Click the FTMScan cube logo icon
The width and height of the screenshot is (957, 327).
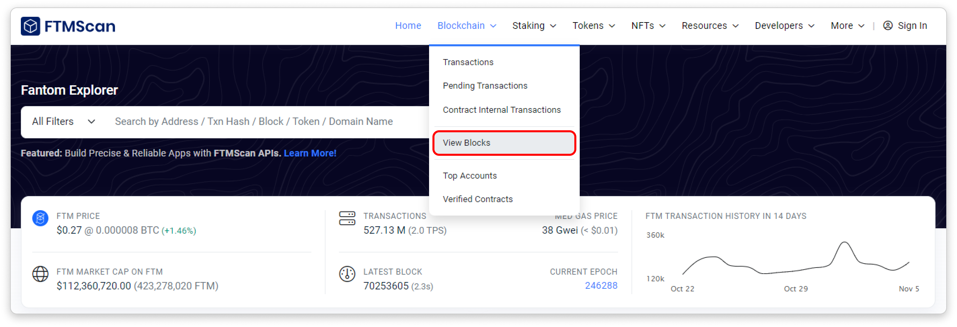31,26
